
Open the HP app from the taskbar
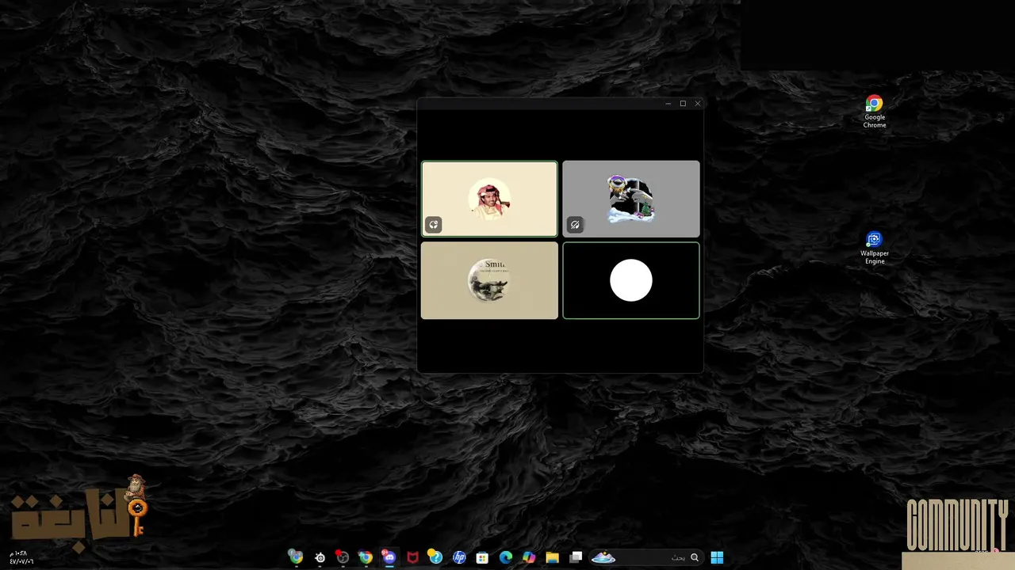point(459,557)
